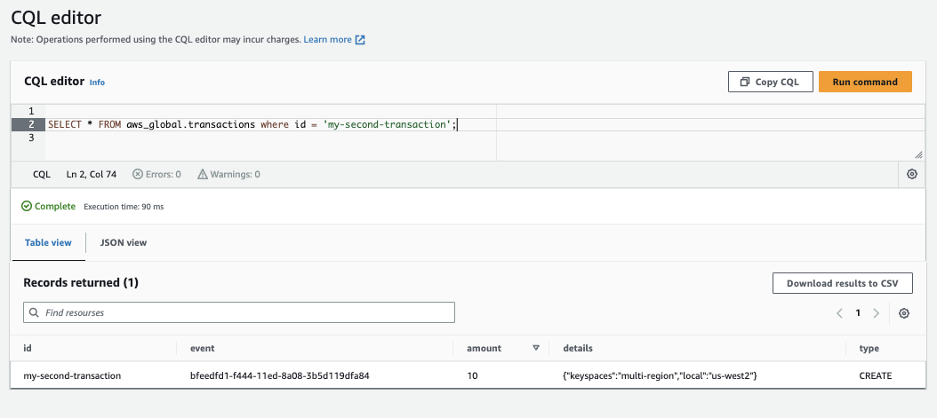Download results to CSV
The height and width of the screenshot is (418, 937).
pos(842,284)
